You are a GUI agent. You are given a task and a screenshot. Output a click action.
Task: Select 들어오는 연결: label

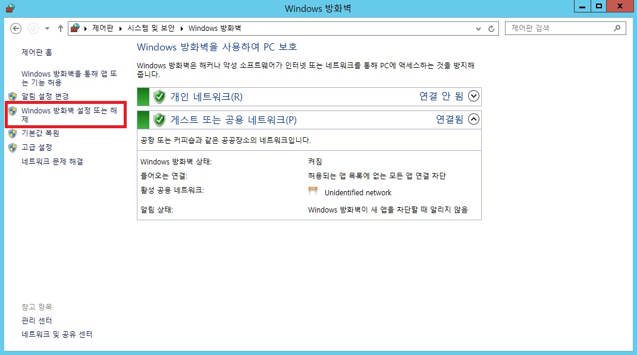pyautogui.click(x=164, y=176)
